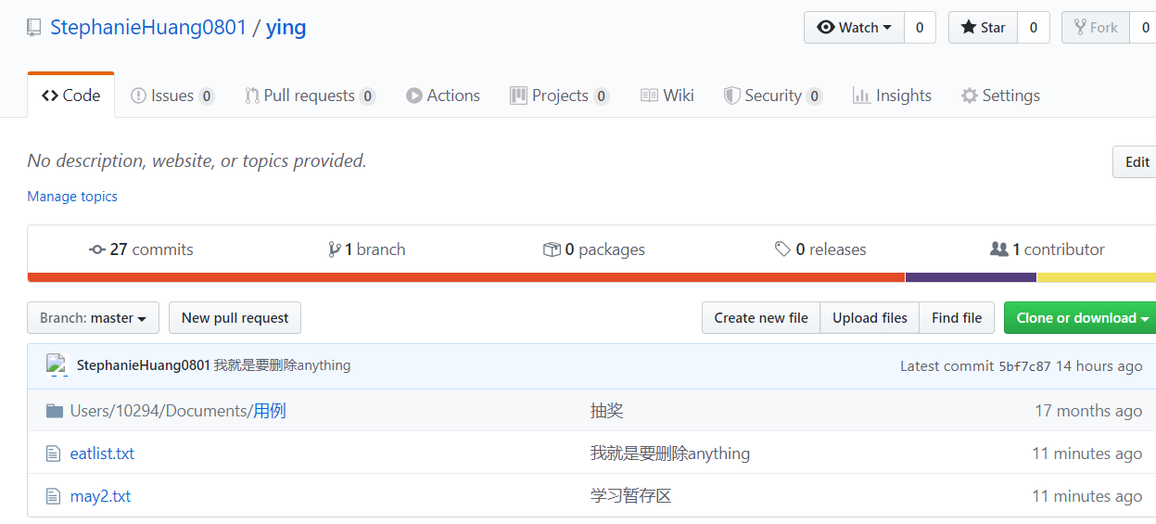Click the branch icon next to 1 branch
This screenshot has width=1156, height=524.
(334, 249)
